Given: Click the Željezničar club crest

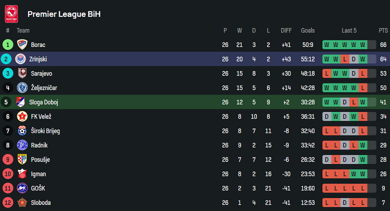Looking at the screenshot, I should 21,88.
